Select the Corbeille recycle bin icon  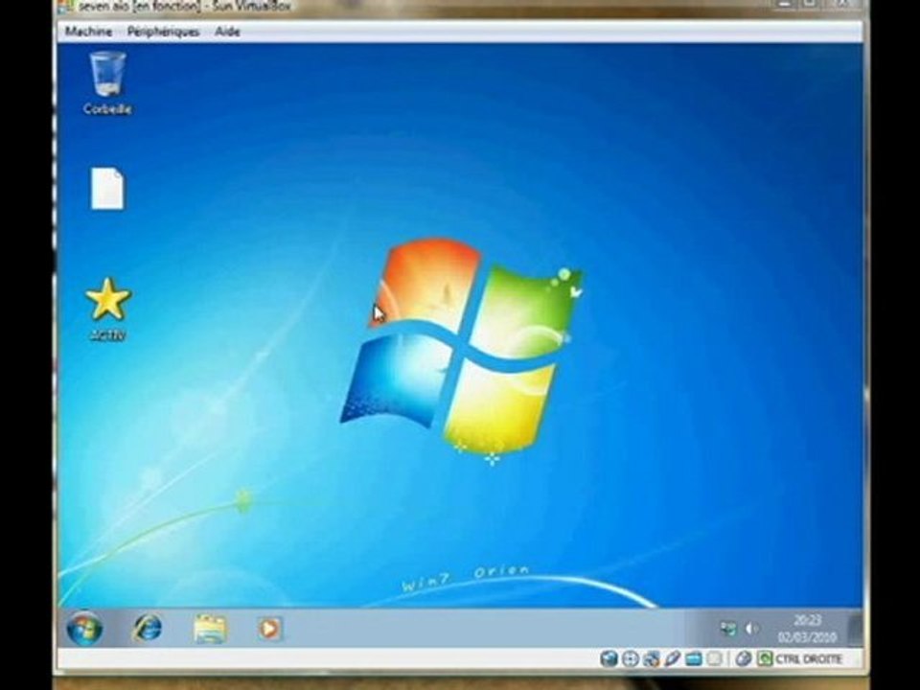pyautogui.click(x=107, y=83)
